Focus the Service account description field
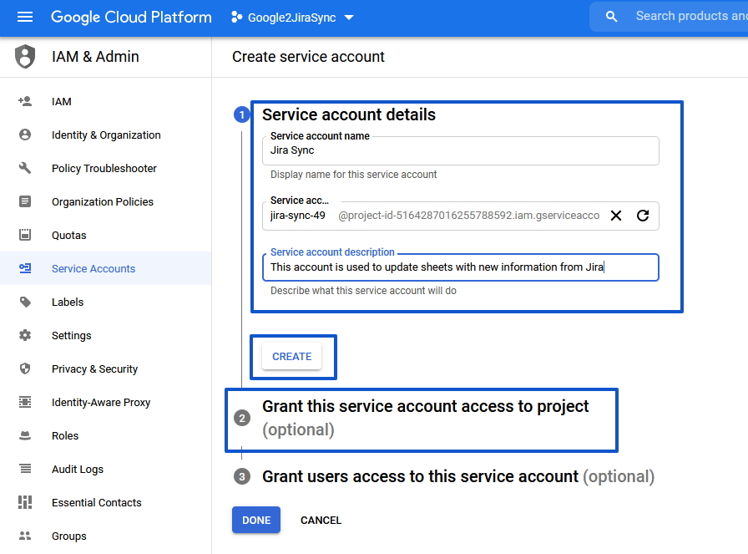The width and height of the screenshot is (748, 554). tap(460, 267)
